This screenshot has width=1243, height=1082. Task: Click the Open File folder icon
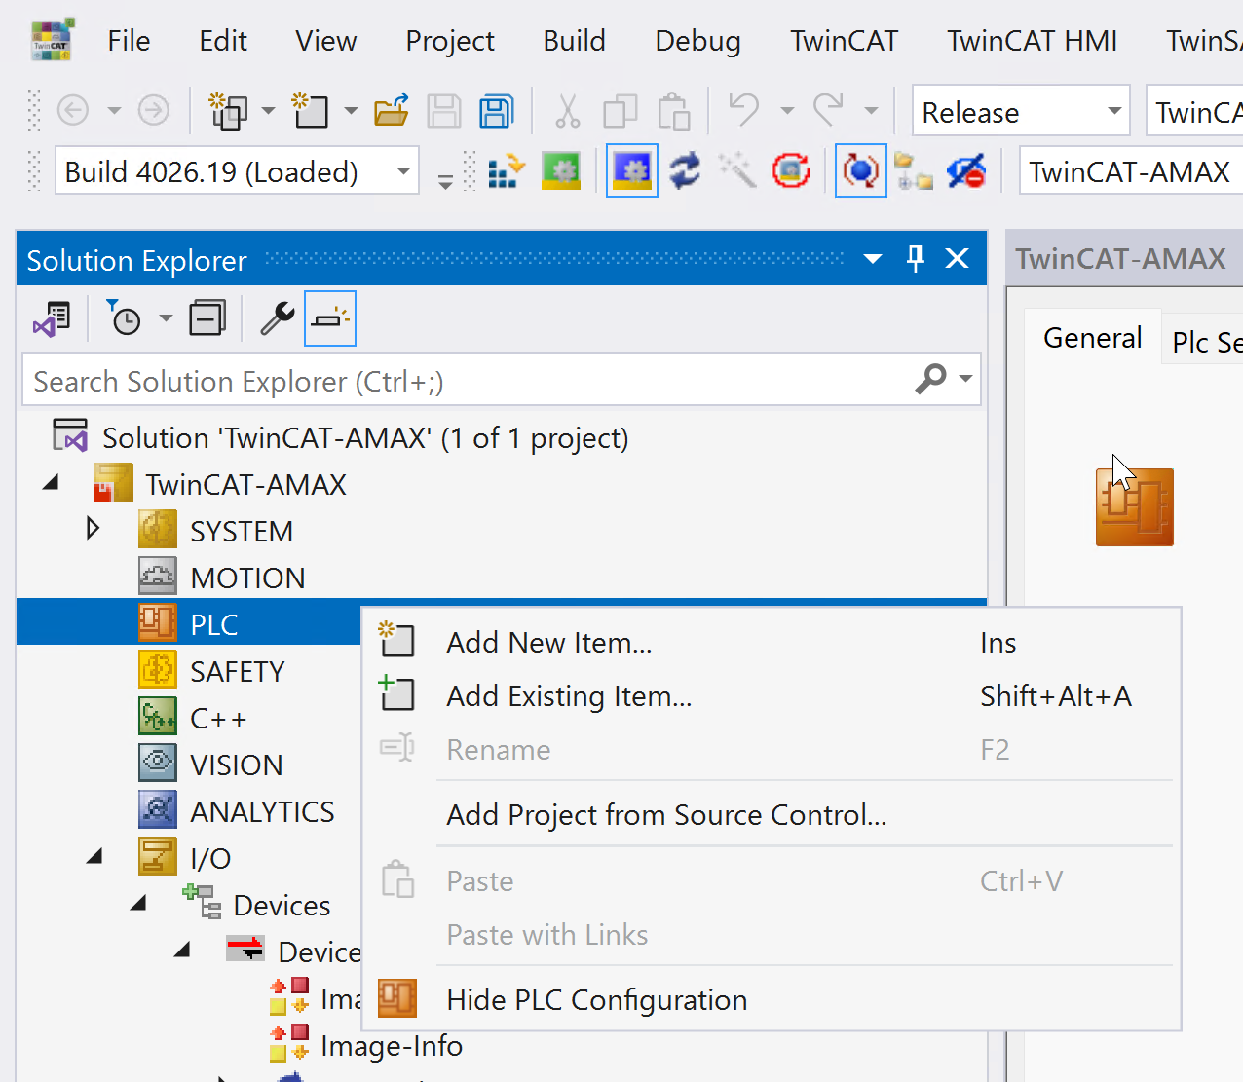(x=391, y=111)
